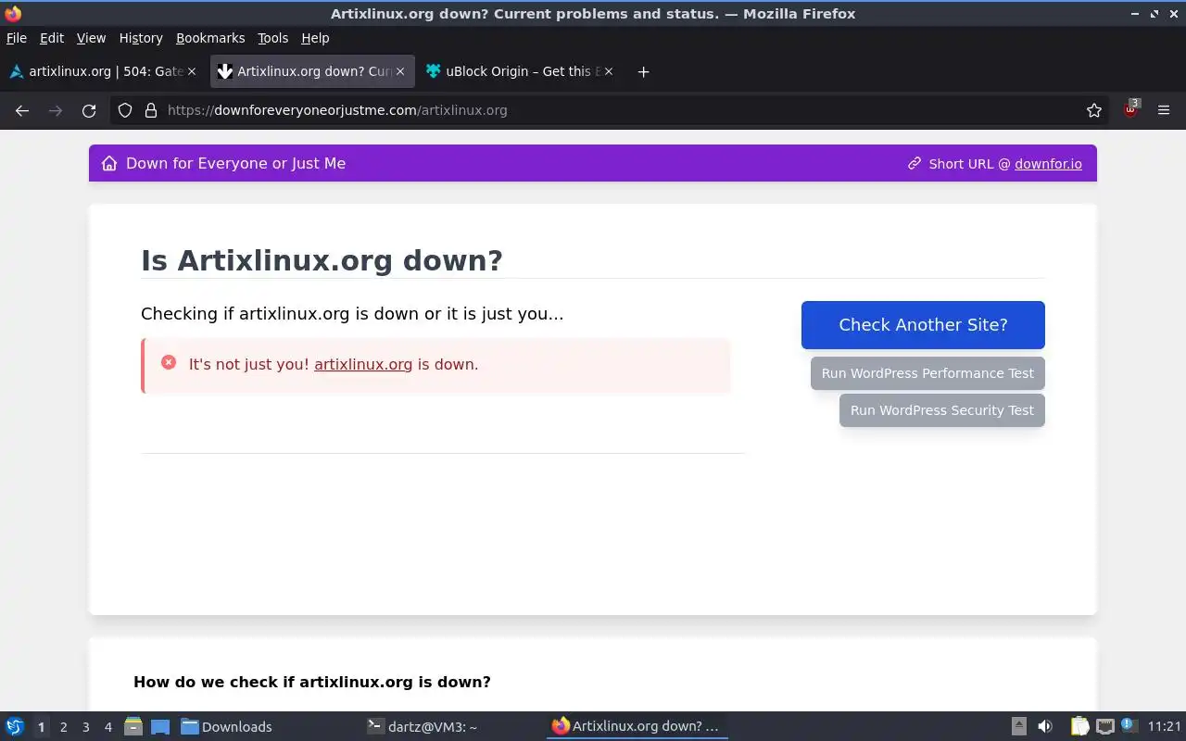Click the Check Another Site? button
This screenshot has height=741, width=1186.
point(923,325)
